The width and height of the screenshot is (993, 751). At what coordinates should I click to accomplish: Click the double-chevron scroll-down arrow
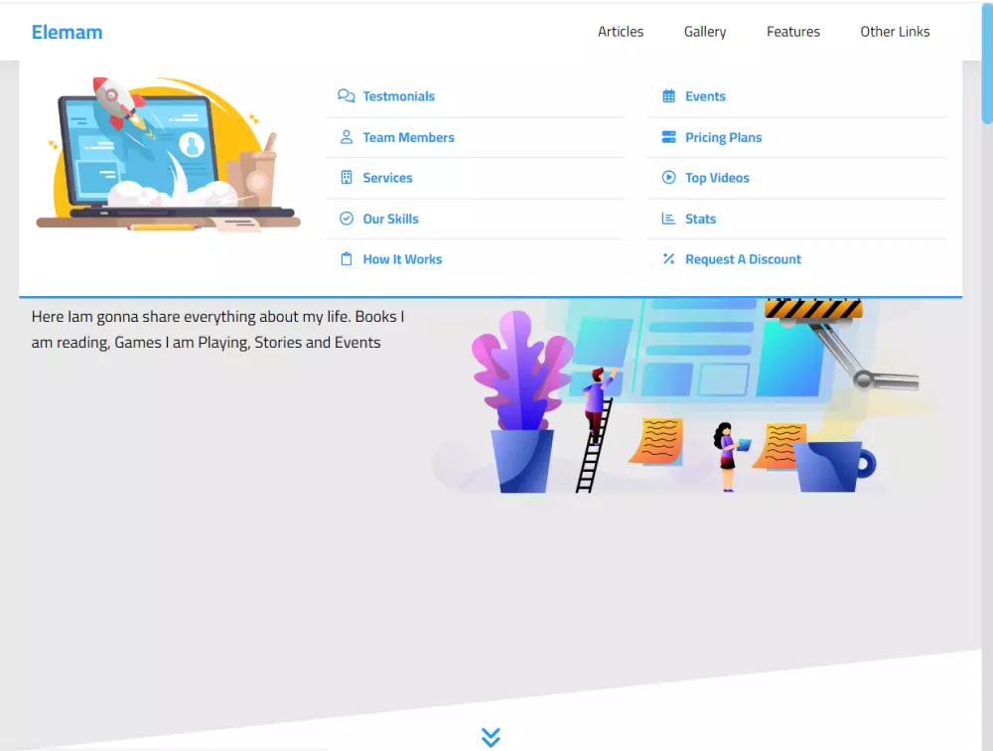tap(491, 737)
